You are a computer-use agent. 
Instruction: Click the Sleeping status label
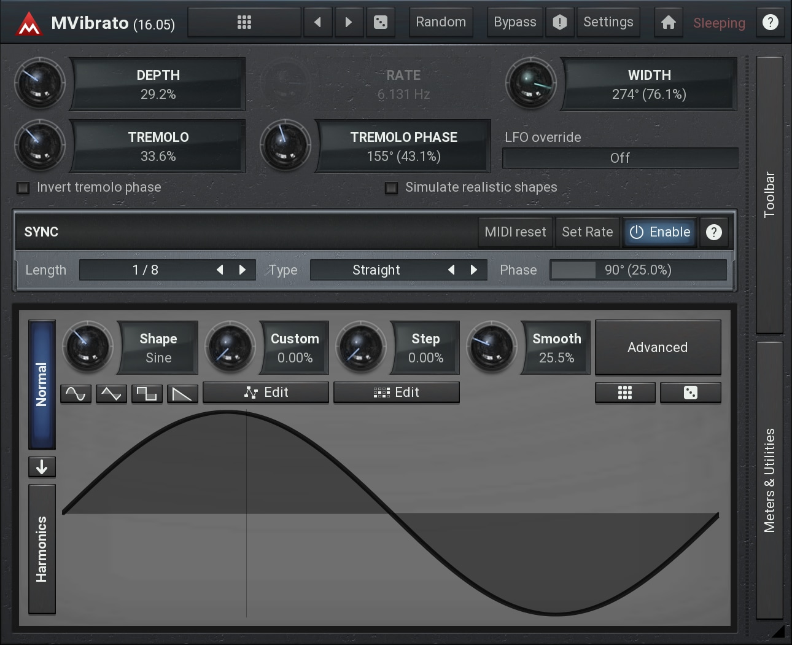click(719, 23)
